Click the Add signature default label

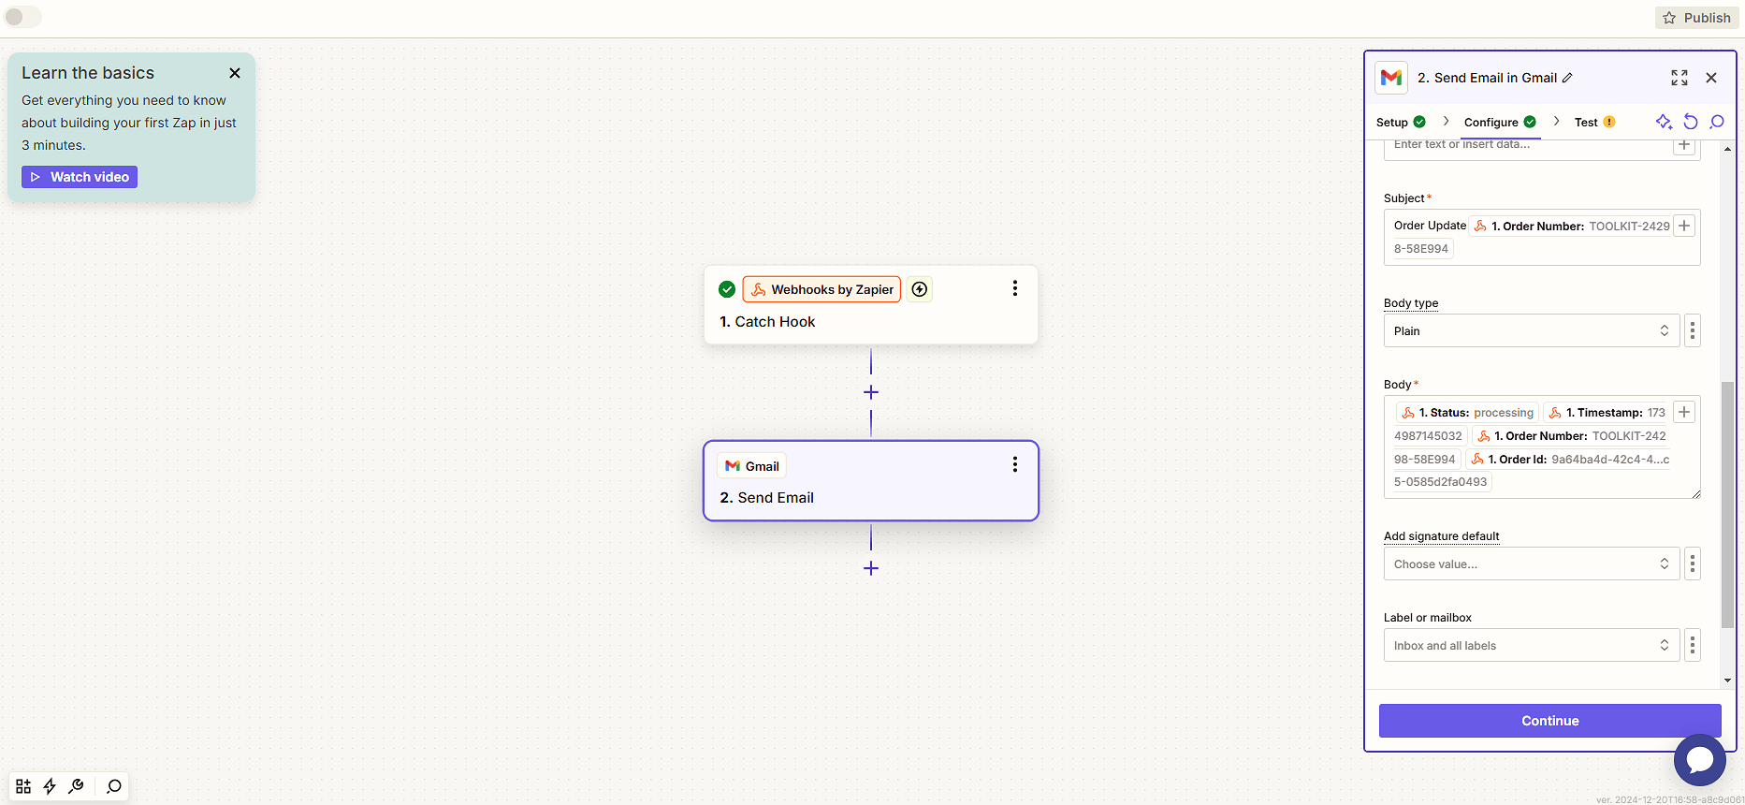coord(1441,536)
